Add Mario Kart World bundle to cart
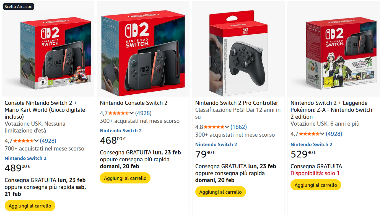The image size is (384, 215). pos(30,206)
